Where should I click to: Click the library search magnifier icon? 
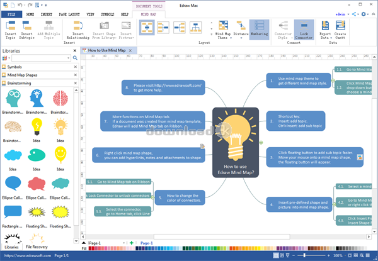(x=75, y=58)
